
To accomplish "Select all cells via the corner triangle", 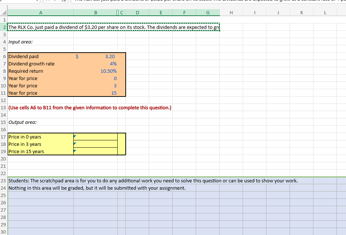I will tap(4, 12).
